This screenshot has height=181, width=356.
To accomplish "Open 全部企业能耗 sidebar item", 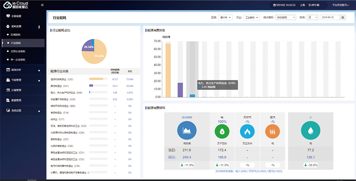I will click(18, 51).
